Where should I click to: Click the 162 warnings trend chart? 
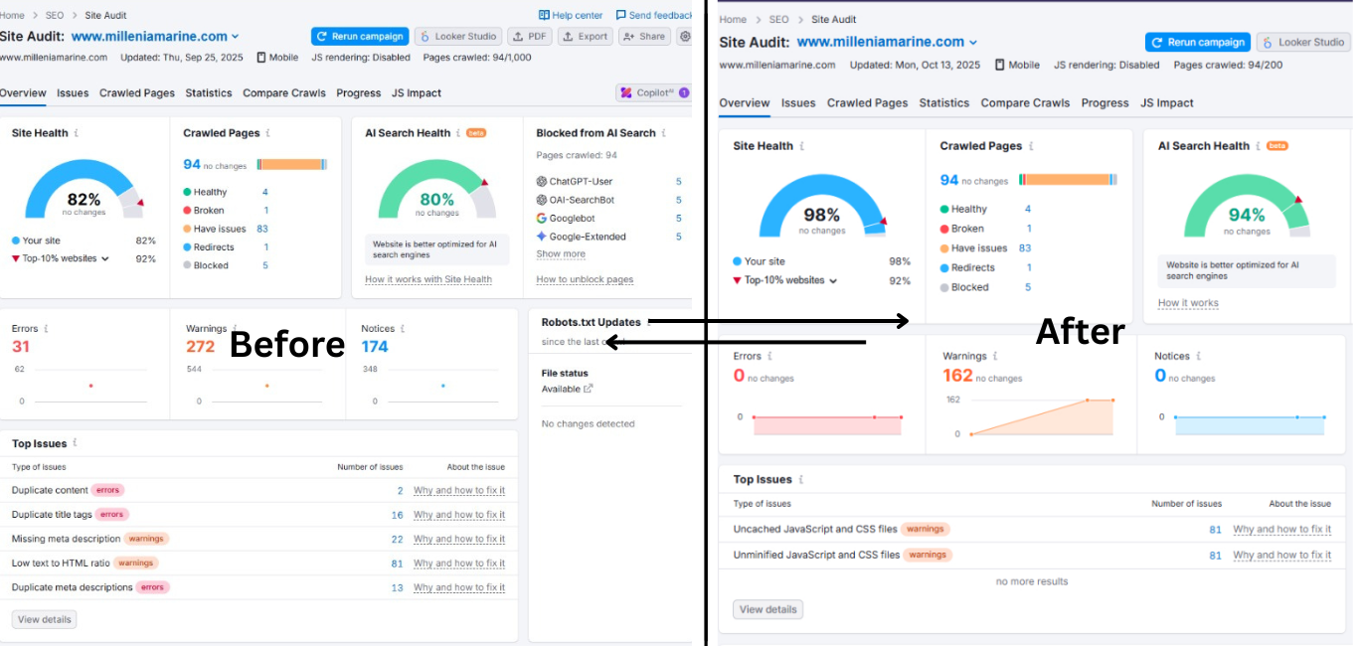pyautogui.click(x=1040, y=416)
